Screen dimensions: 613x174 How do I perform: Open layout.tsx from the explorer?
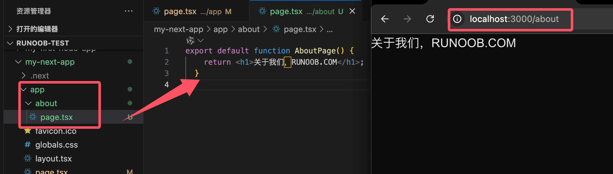[x=53, y=159]
